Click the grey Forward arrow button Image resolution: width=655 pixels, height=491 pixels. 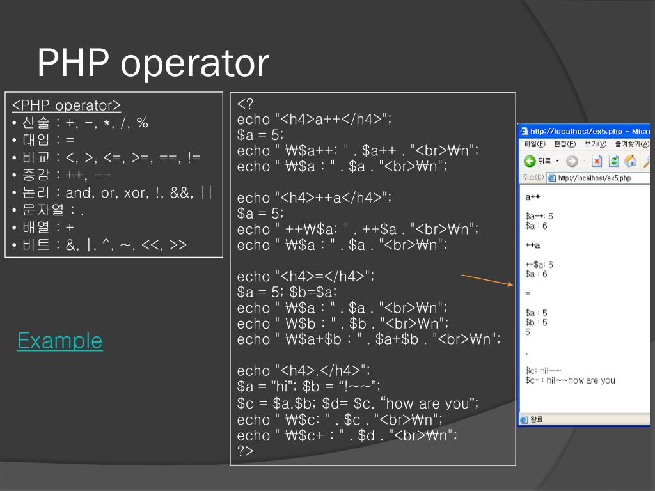coord(572,160)
